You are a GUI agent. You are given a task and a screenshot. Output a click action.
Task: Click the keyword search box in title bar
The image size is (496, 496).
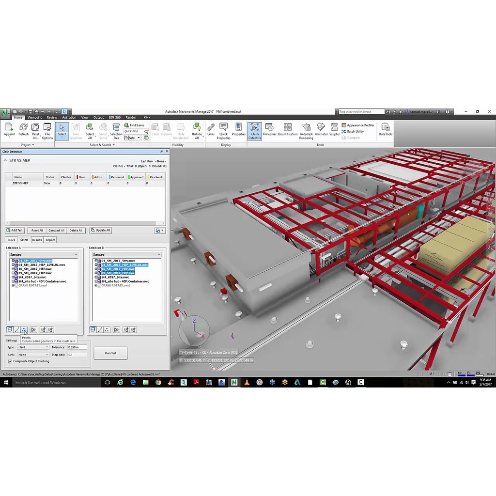coord(361,112)
